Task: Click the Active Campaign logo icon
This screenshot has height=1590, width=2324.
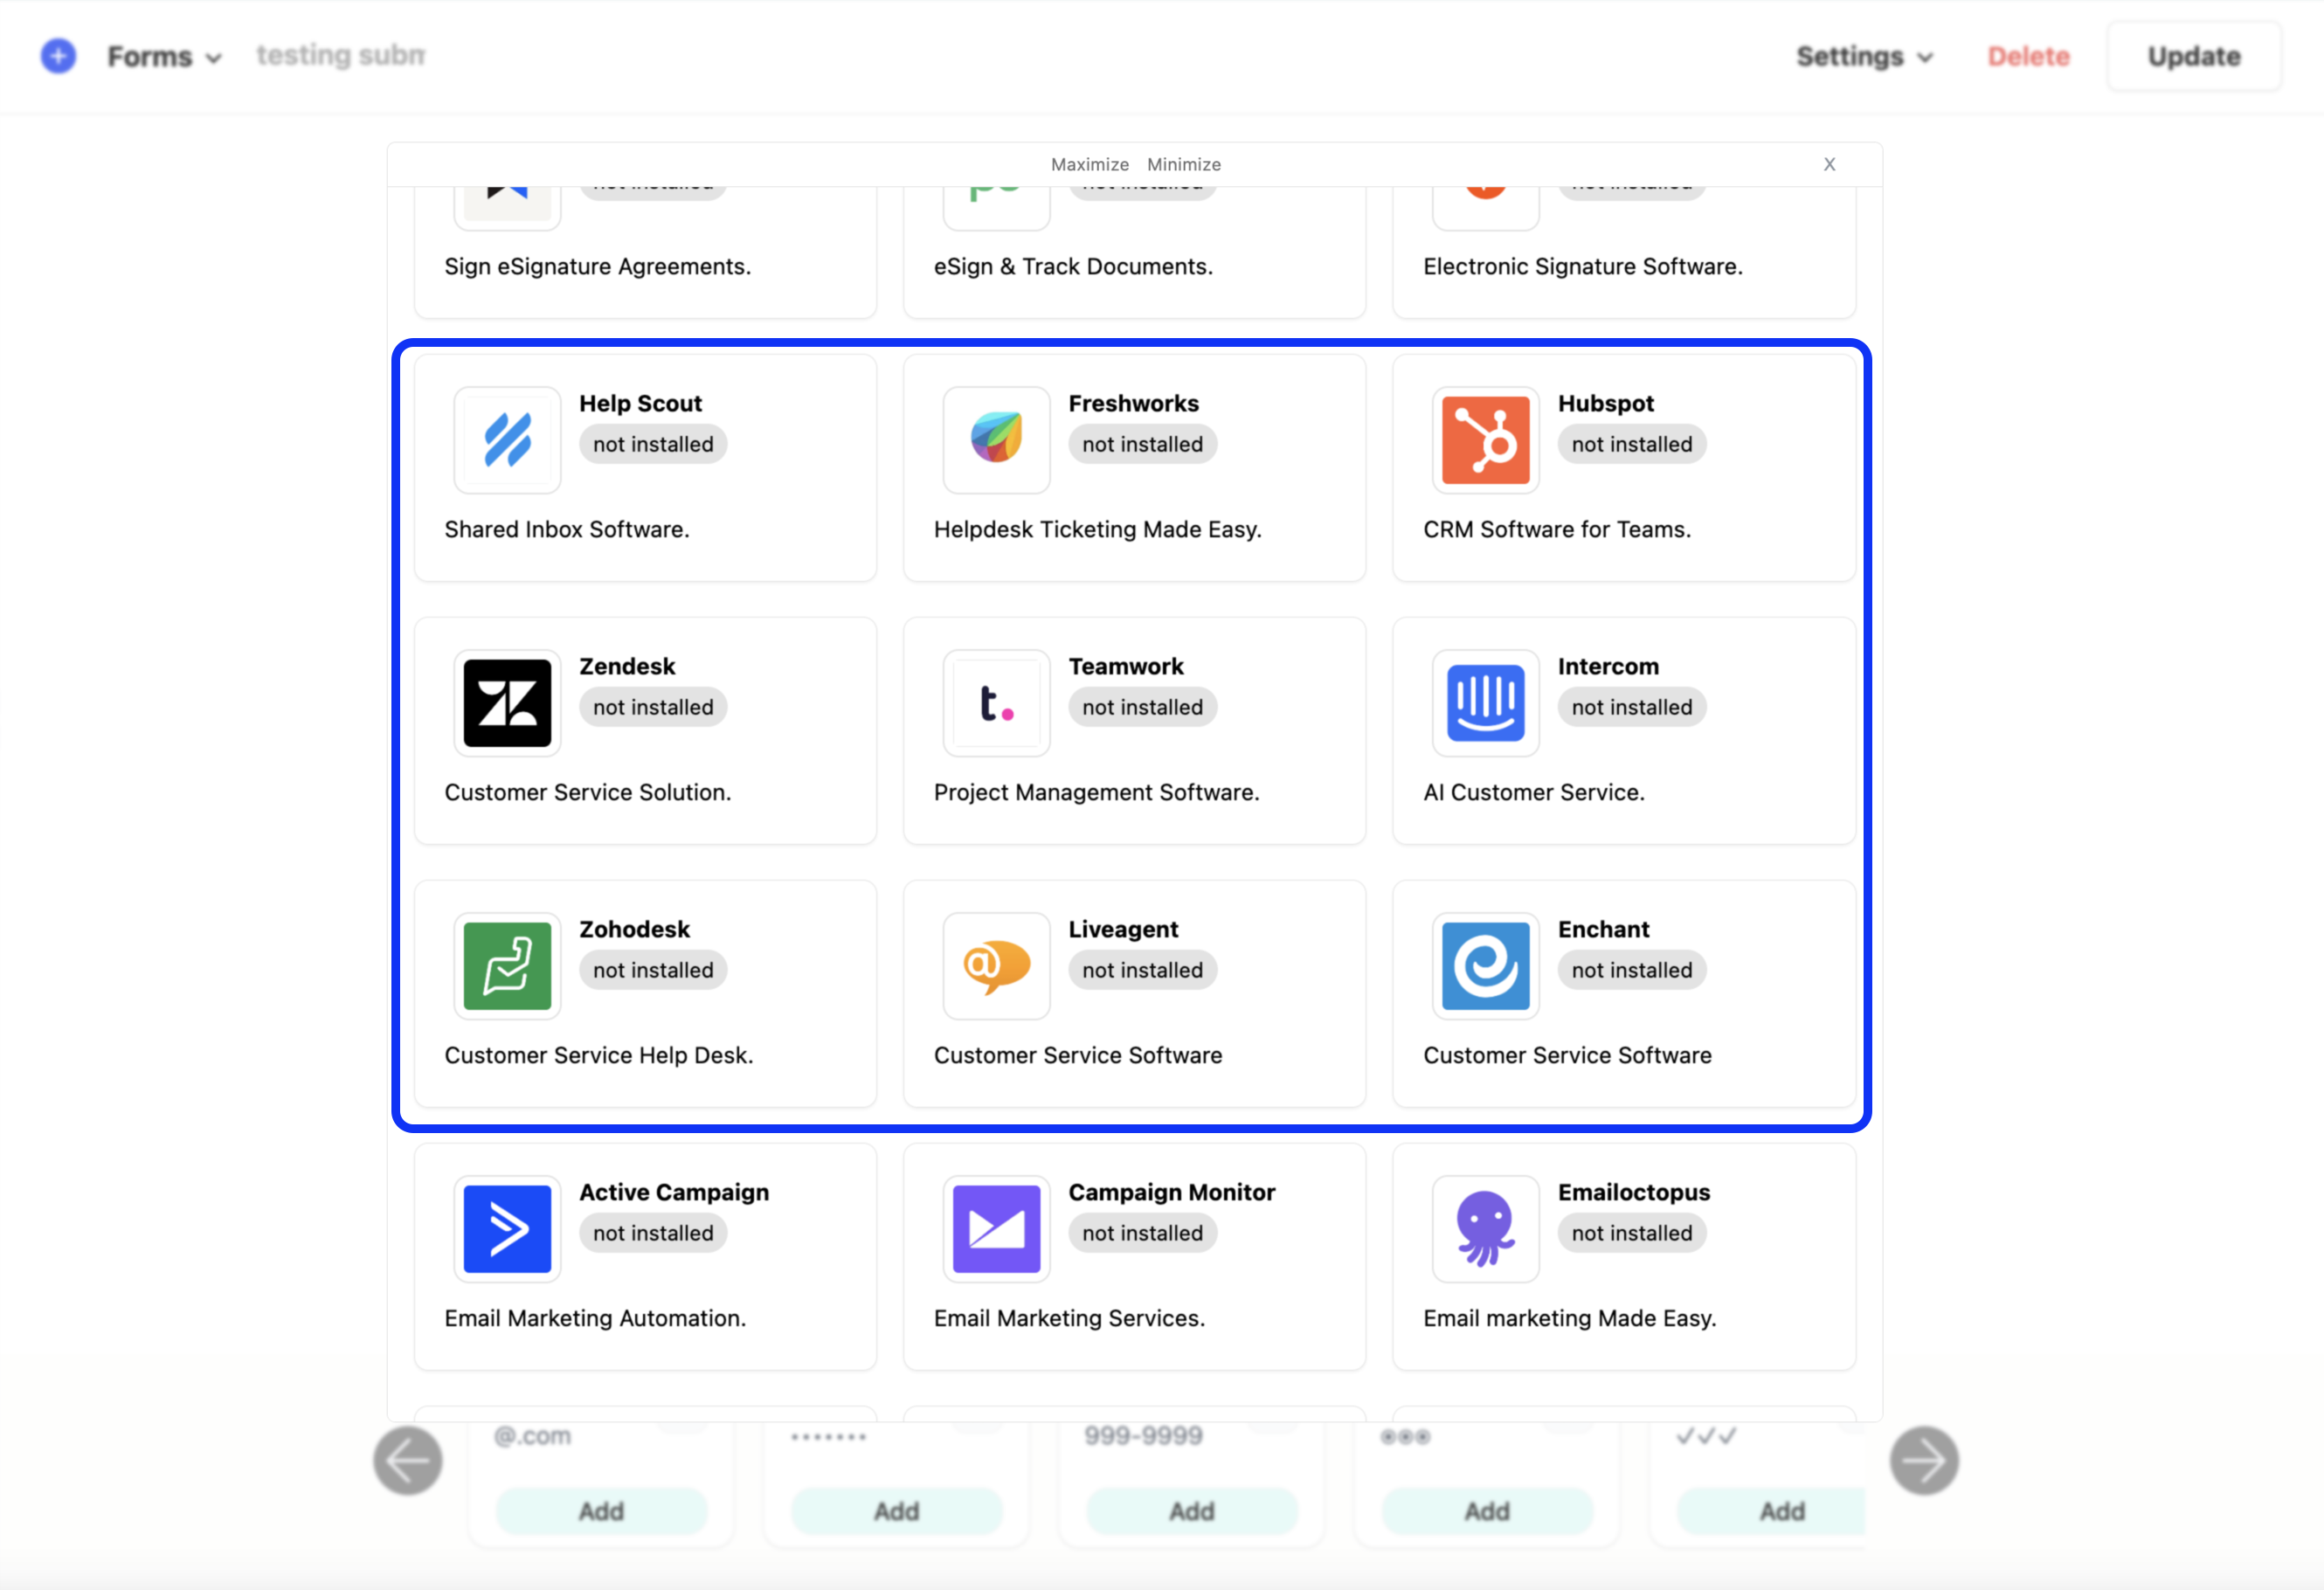Action: [507, 1229]
